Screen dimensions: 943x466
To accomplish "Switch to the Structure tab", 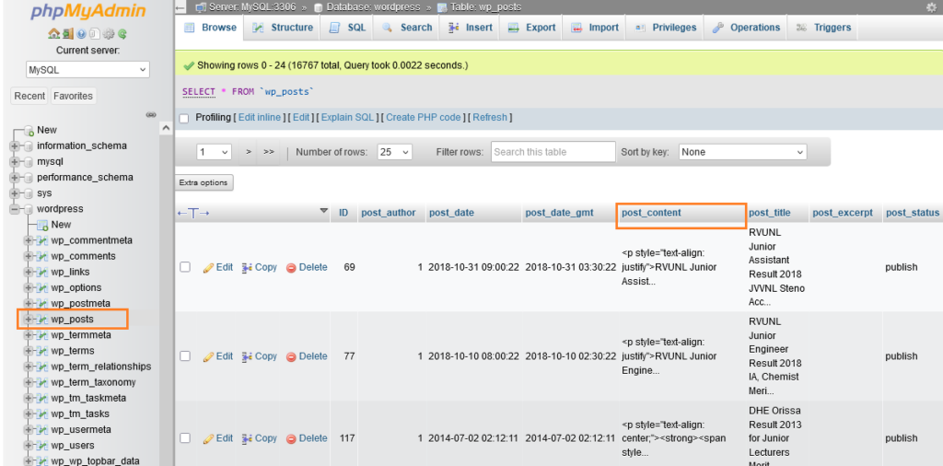I will click(283, 28).
